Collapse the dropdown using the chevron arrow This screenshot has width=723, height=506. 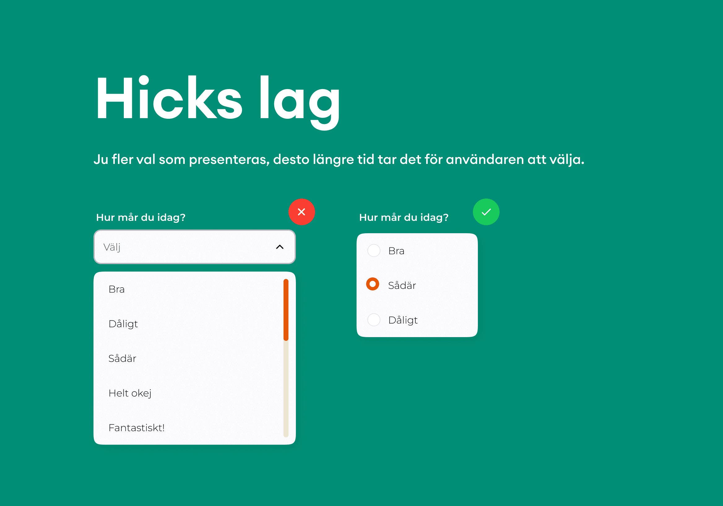(x=279, y=247)
